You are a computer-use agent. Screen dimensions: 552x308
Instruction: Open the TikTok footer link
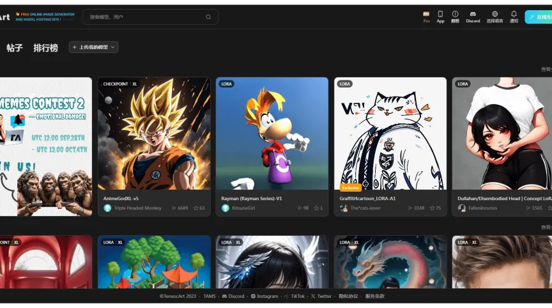click(x=295, y=296)
